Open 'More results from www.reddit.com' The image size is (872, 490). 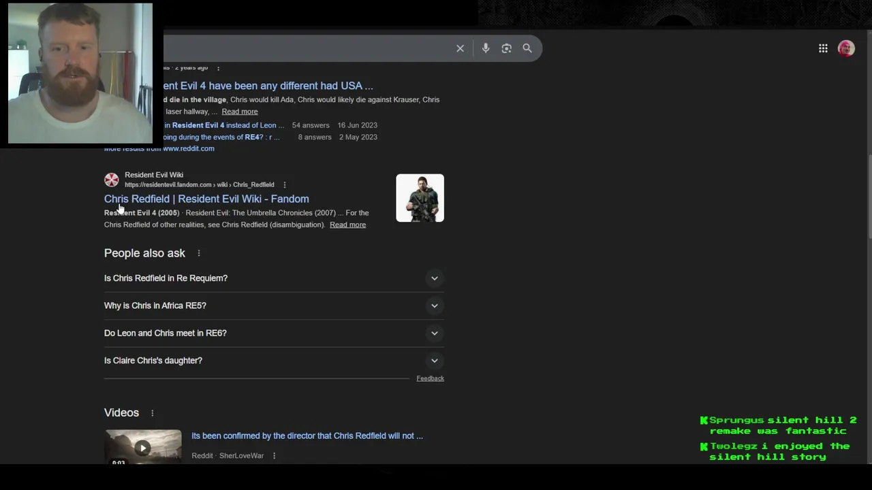159,148
